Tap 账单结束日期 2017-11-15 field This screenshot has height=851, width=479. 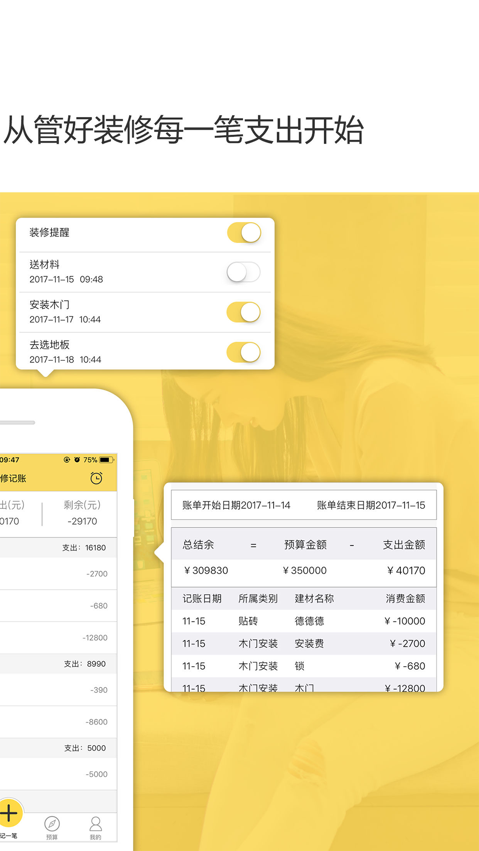pos(371,505)
